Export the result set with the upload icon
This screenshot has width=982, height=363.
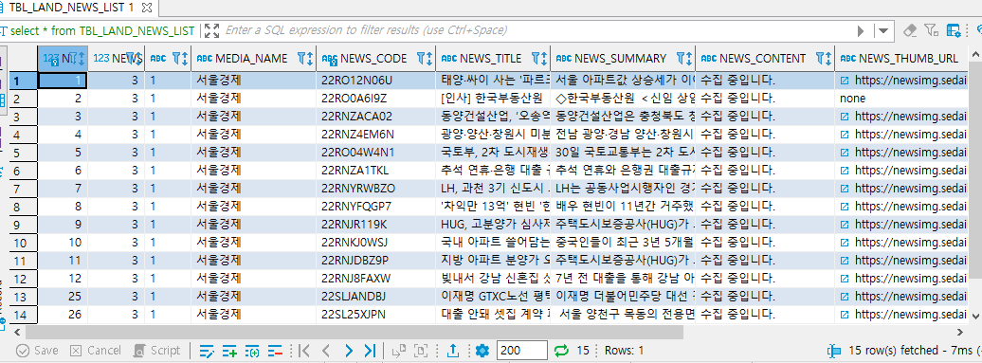point(453,351)
